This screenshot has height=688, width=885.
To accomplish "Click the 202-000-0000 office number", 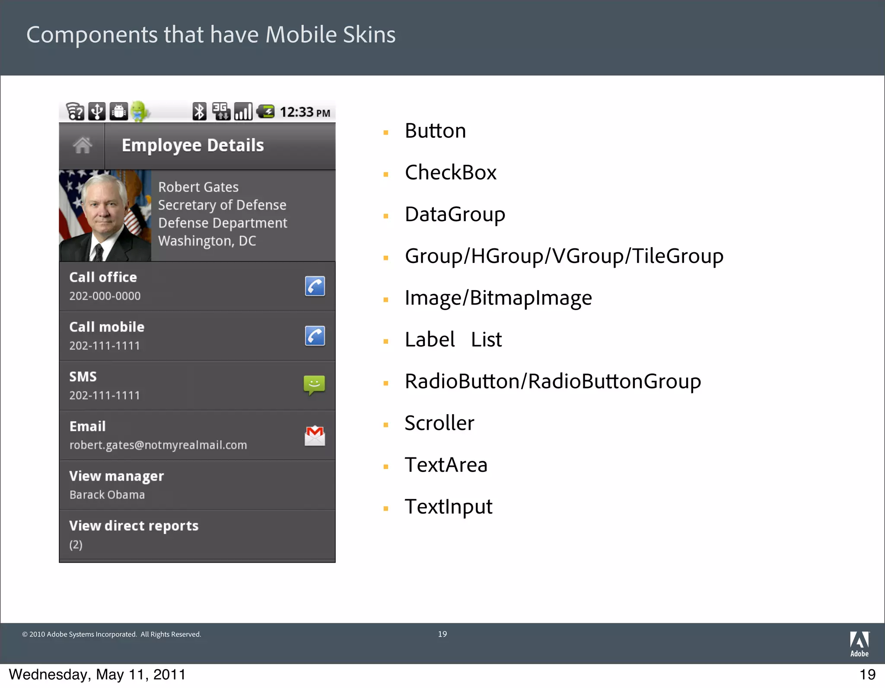I will pyautogui.click(x=105, y=296).
